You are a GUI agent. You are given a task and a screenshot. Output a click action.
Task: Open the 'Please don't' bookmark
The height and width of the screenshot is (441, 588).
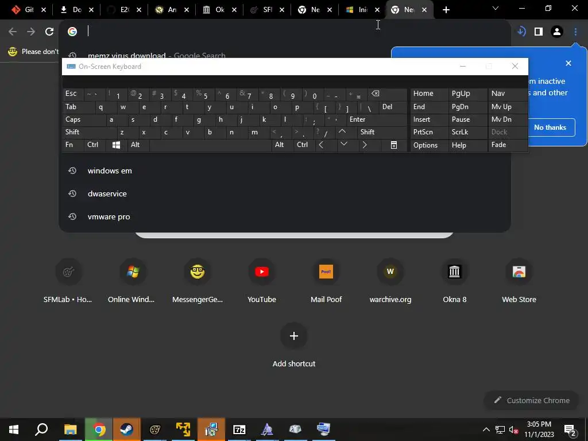33,52
